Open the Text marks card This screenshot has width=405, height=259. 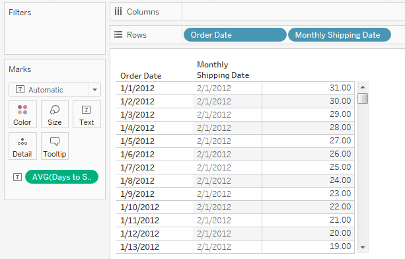click(x=87, y=114)
